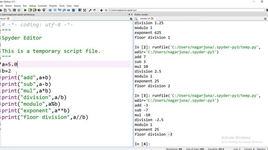Click the print("sub",a-b) line
The height and width of the screenshot is (150, 268).
point(26,84)
